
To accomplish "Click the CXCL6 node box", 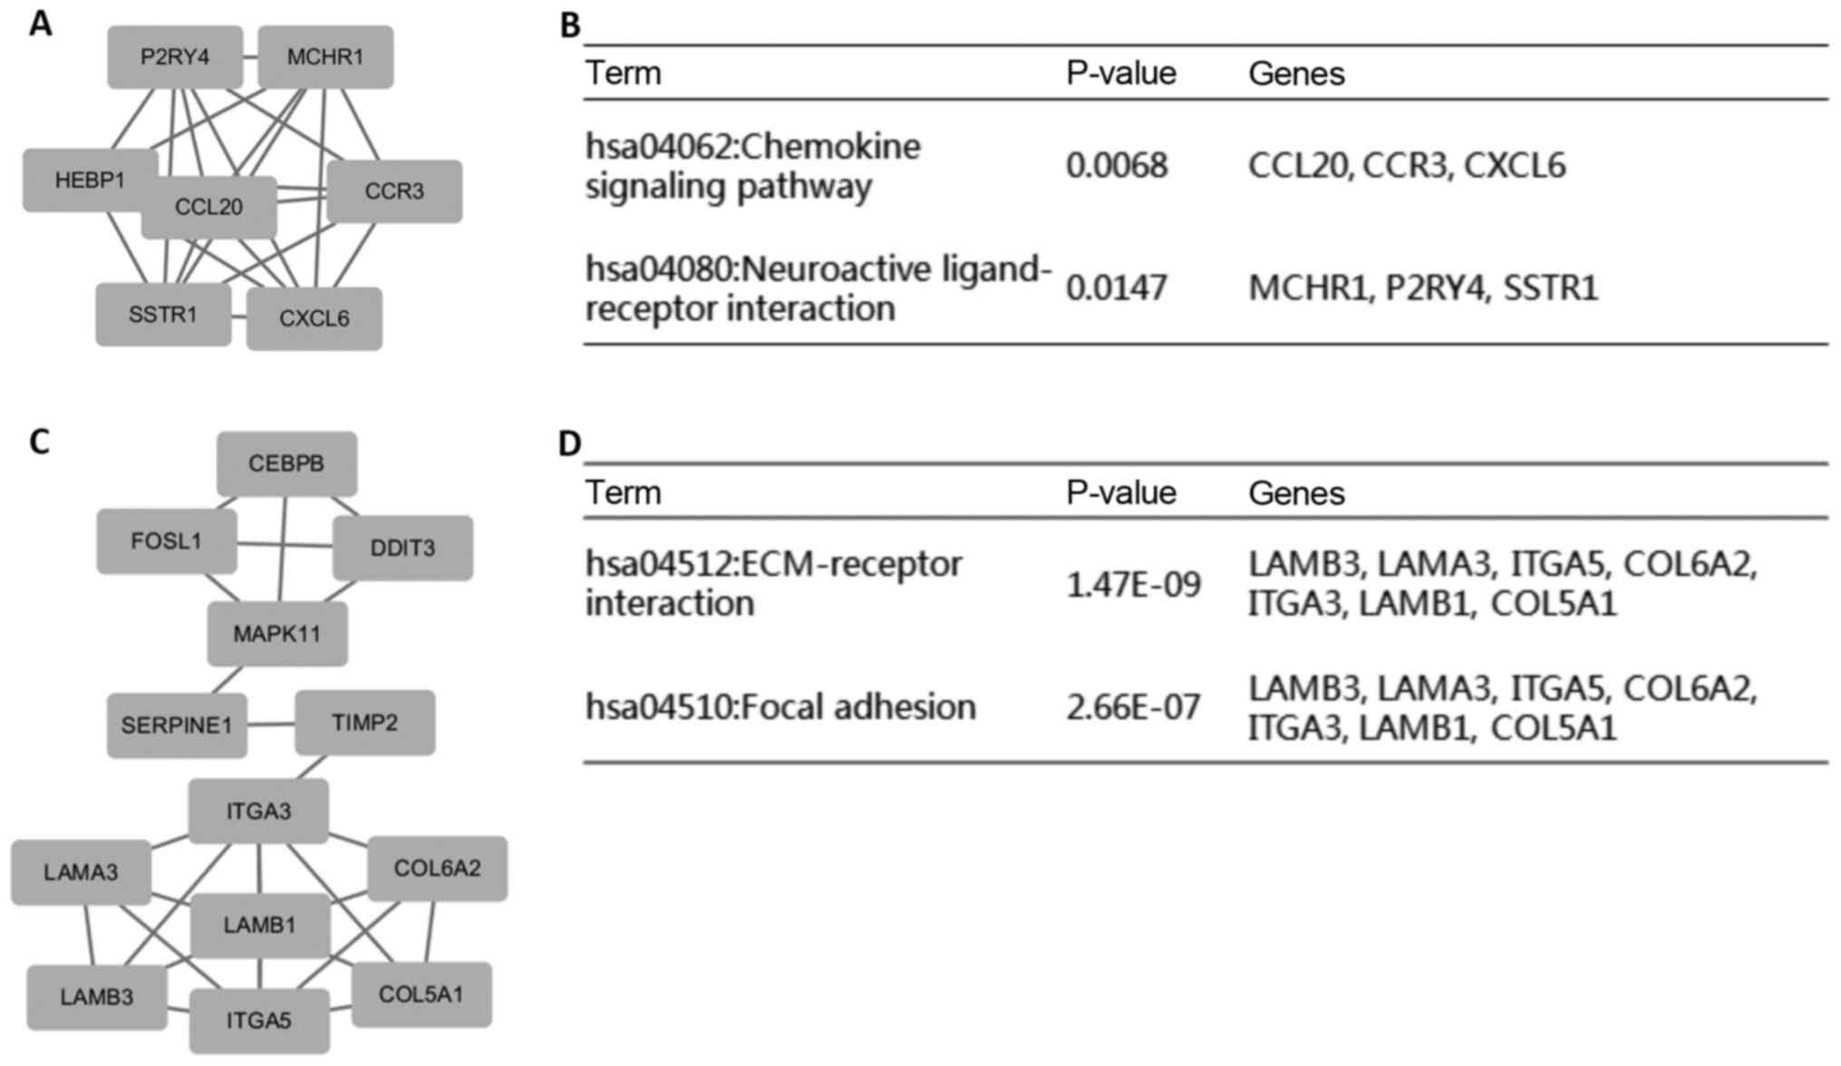I will click(315, 318).
